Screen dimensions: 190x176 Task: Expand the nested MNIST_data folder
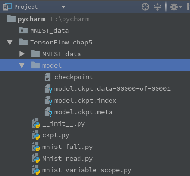(x=22, y=54)
